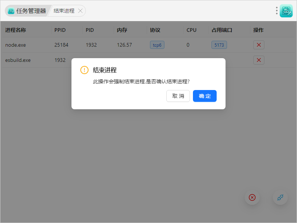Click the 内存 column header

point(122,30)
